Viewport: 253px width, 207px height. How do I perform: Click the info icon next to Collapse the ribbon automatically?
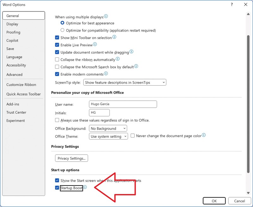point(117,59)
